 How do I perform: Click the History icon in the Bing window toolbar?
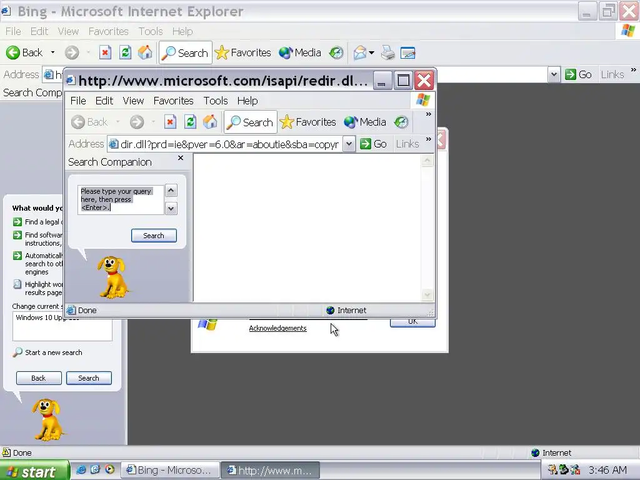coord(336,52)
